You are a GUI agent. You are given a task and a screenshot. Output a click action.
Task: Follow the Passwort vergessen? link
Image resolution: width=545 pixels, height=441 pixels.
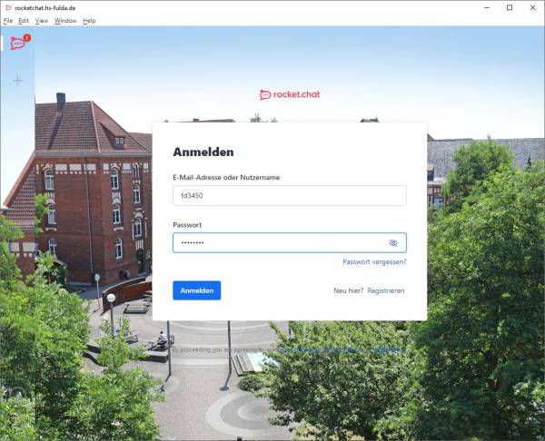tap(374, 262)
